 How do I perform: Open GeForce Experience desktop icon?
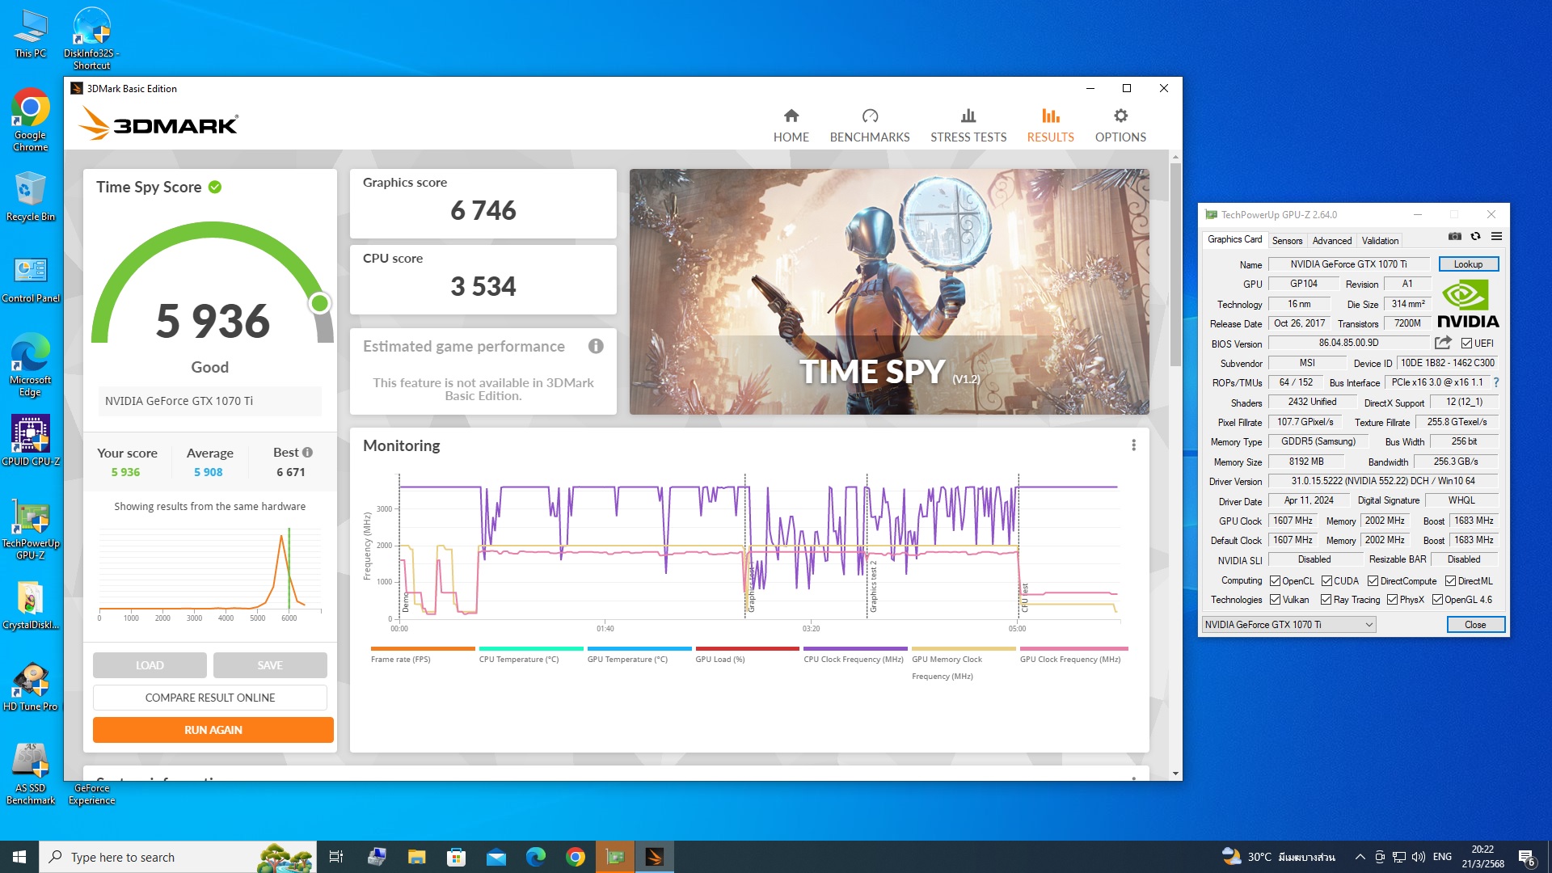tap(91, 793)
